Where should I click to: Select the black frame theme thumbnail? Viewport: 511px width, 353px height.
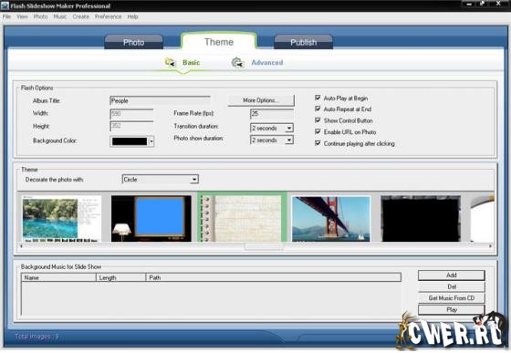421,219
